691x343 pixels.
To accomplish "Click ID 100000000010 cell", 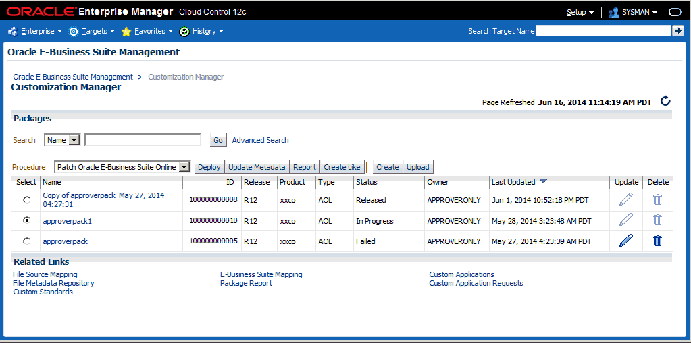I will 213,221.
